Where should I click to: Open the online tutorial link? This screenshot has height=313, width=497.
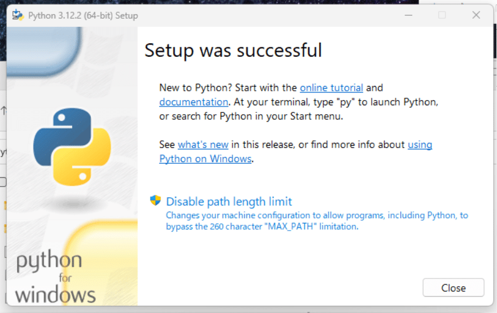(x=331, y=88)
